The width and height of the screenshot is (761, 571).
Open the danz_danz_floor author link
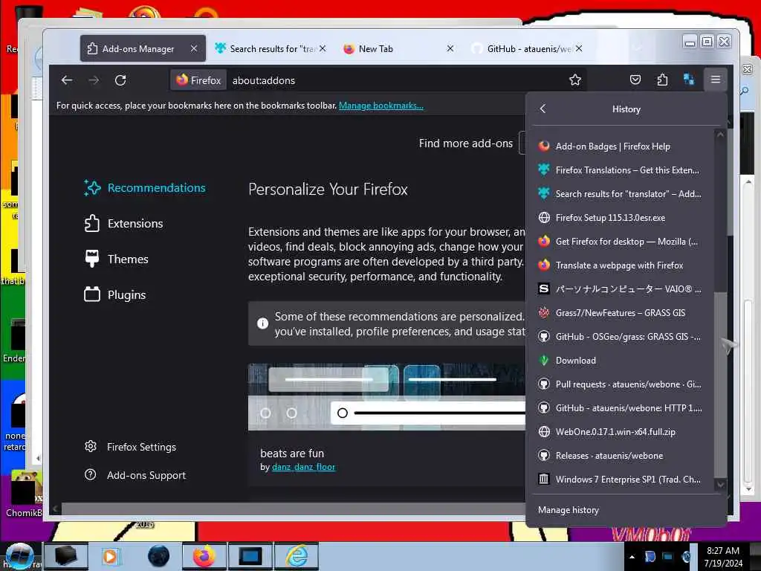(303, 467)
